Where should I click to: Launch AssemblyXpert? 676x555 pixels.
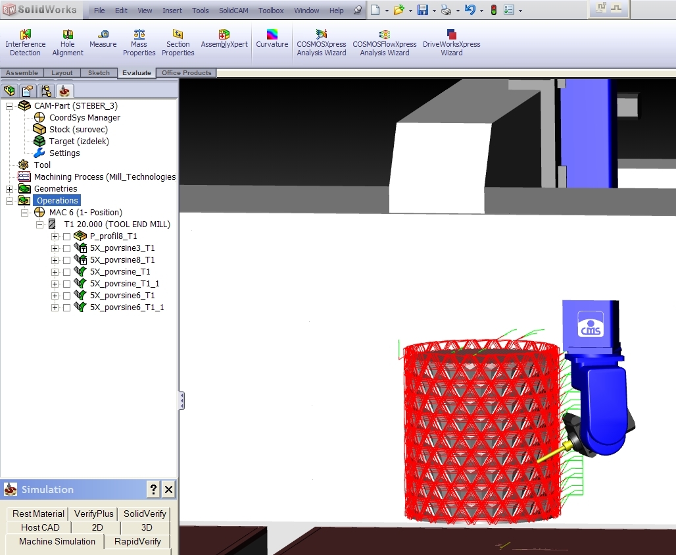(x=224, y=39)
